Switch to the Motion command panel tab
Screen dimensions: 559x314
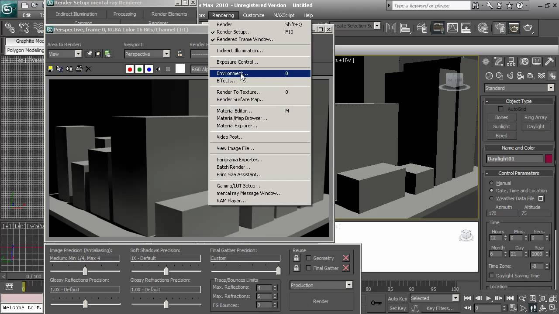(524, 62)
